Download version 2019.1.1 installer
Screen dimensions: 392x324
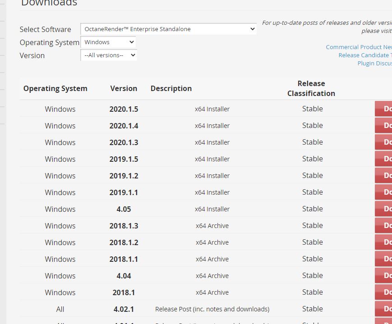(x=383, y=192)
